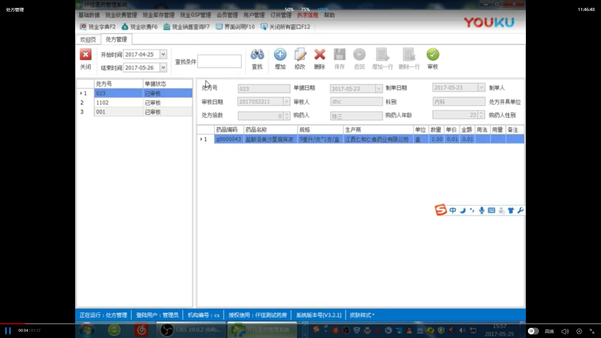
Task: Click the red NetEase music taskbar icon
Action: tap(141, 330)
